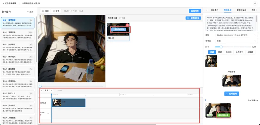Zoom in timeline with plus button

click(x=52, y=90)
